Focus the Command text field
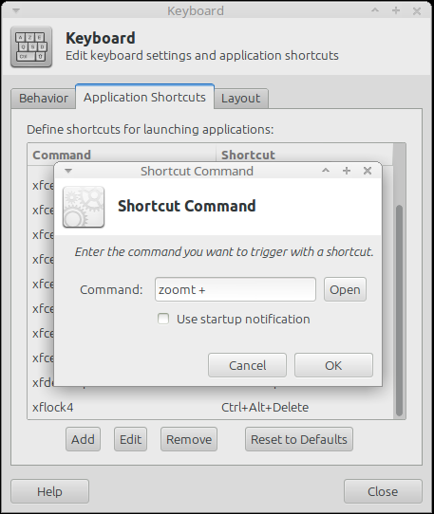This screenshot has height=514, width=434. click(236, 289)
